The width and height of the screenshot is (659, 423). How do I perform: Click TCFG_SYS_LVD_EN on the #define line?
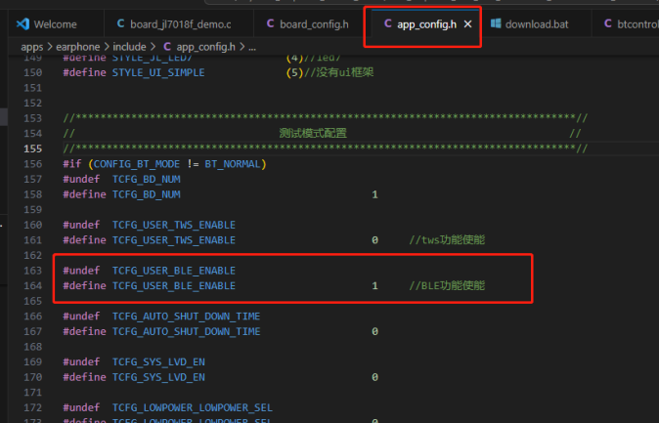point(158,377)
